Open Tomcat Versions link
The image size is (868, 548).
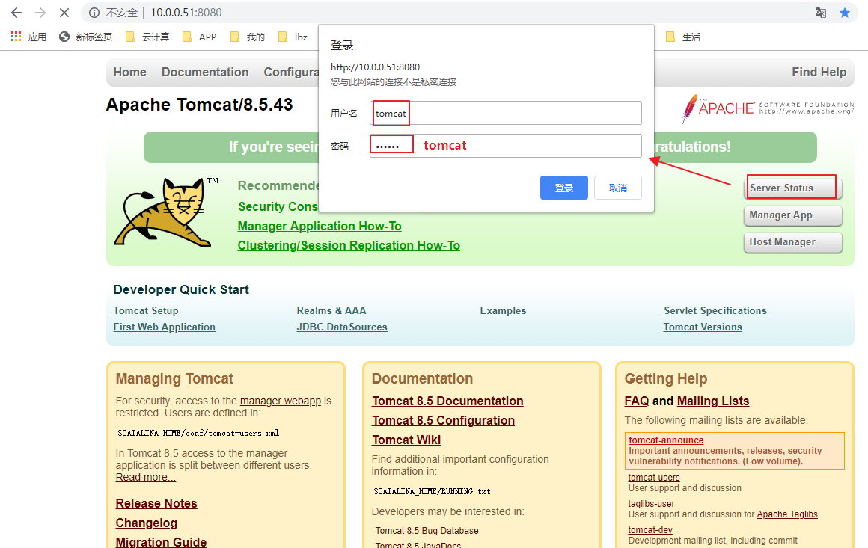coord(703,327)
